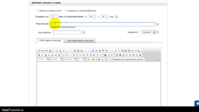Click the Paste from Word icon

[81, 51]
